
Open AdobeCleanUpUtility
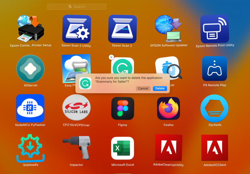pos(169,147)
